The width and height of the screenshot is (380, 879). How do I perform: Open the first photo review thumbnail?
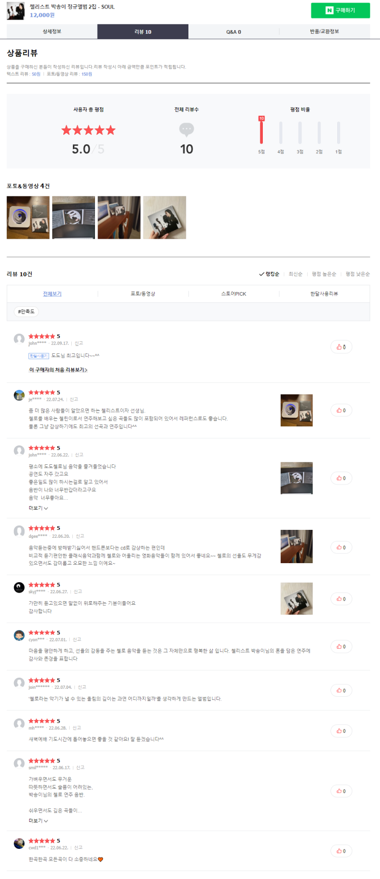(28, 218)
